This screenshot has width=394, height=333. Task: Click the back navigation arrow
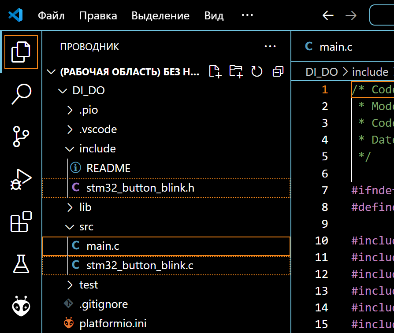point(328,15)
